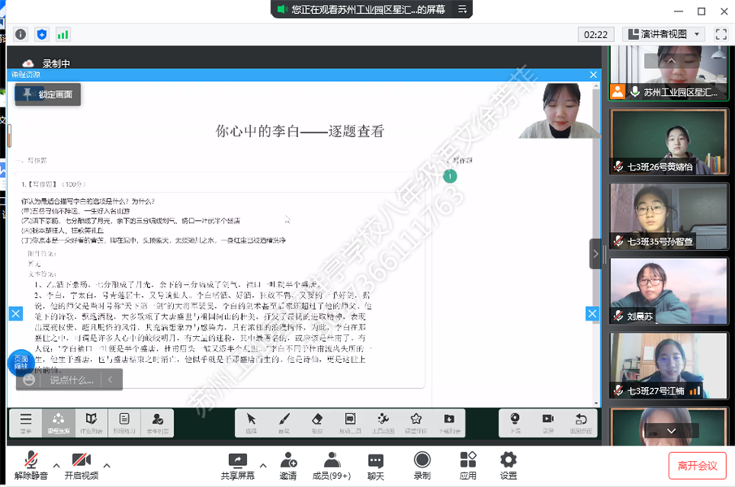Select 七3班26号黄婧怡 video thumbnail
Image resolution: width=735 pixels, height=487 pixels.
[x=669, y=141]
